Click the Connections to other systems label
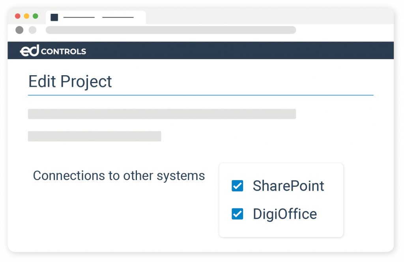Viewport: 404px width, 262px height. [119, 175]
